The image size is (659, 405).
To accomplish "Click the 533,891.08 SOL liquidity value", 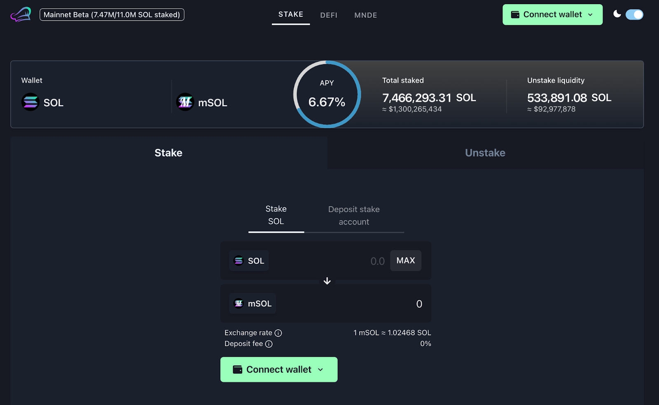I will (569, 98).
